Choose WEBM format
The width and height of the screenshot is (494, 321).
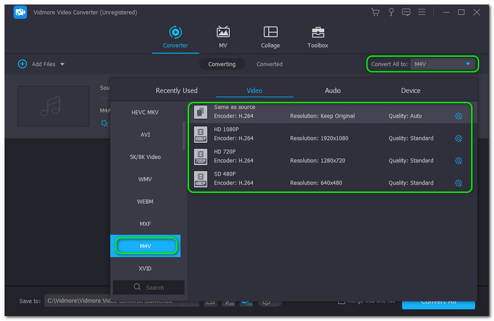[x=145, y=202]
